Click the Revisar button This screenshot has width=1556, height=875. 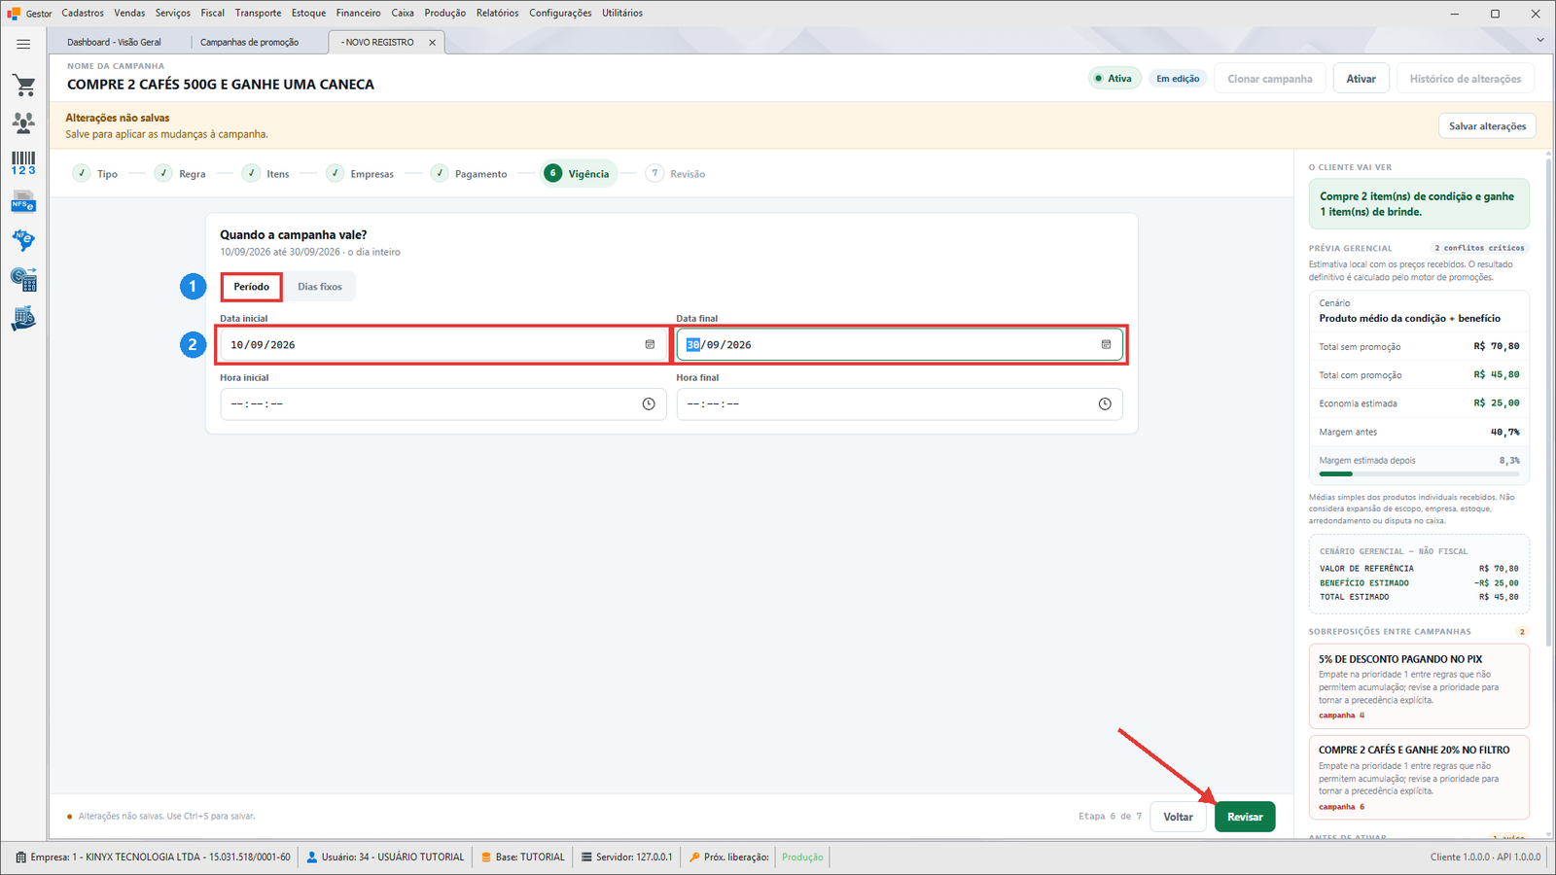[1245, 817]
